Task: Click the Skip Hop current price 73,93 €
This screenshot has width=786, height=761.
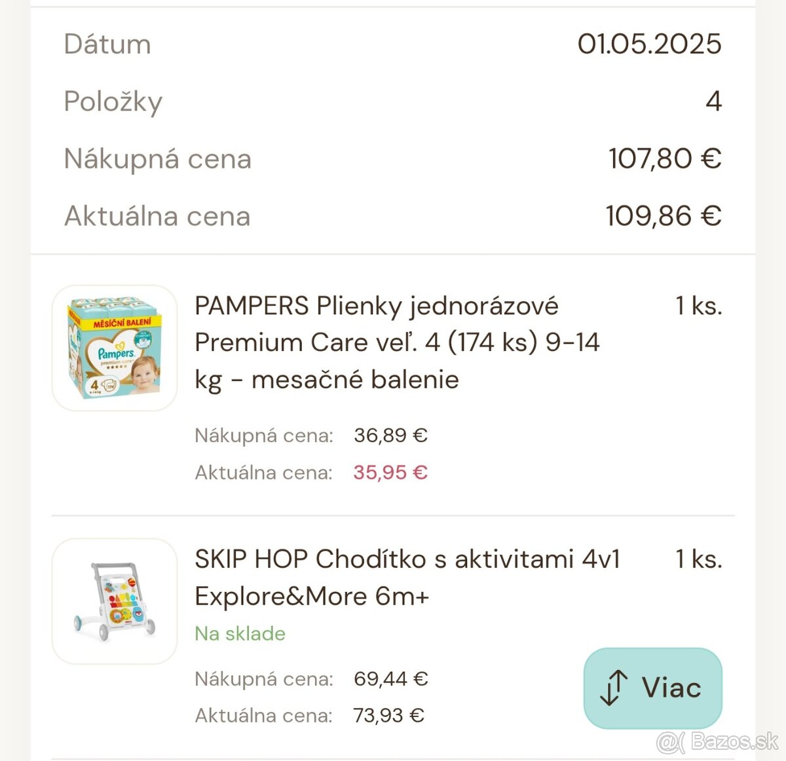Action: tap(389, 715)
